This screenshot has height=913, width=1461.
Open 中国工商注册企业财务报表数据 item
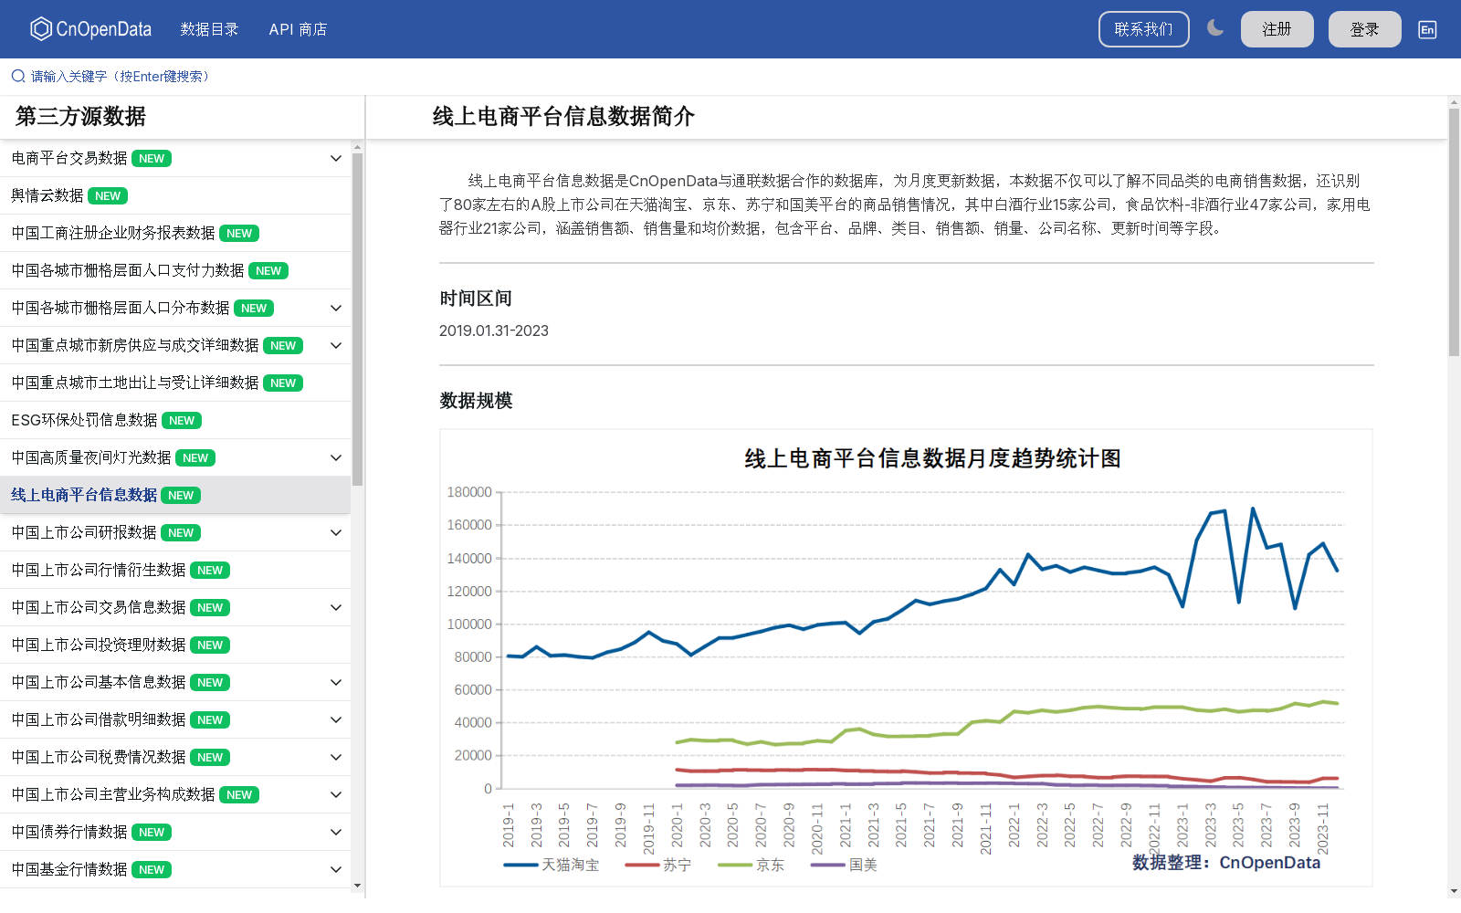[x=175, y=233]
